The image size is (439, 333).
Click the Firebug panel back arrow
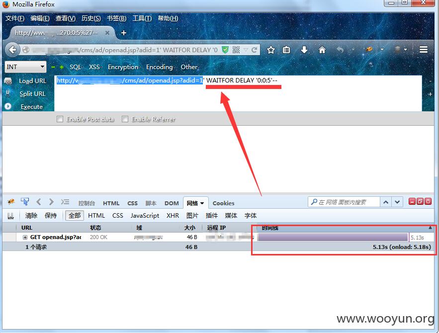click(x=39, y=202)
